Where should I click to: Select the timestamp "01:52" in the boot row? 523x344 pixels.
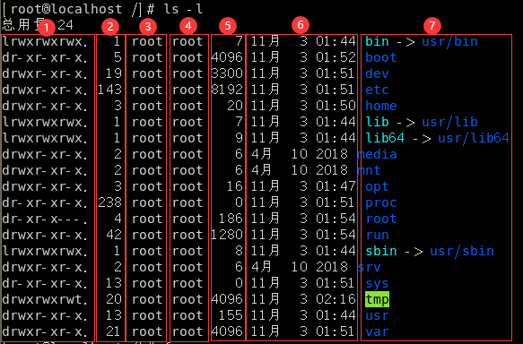(x=336, y=57)
